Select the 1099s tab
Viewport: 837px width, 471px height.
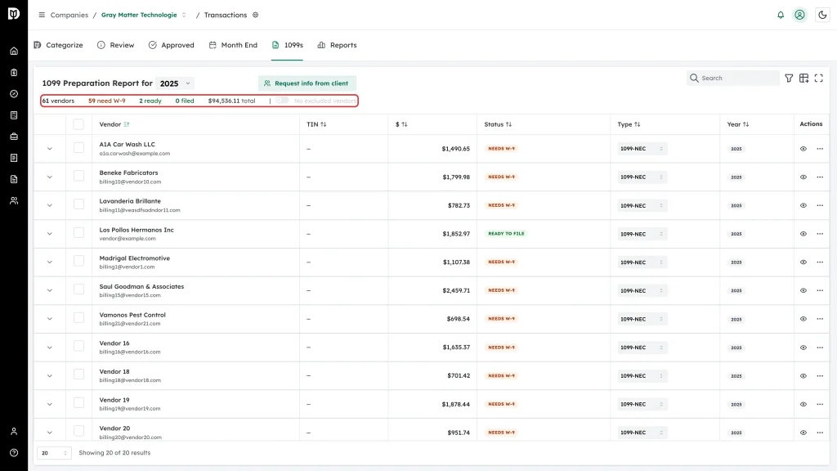coord(287,45)
